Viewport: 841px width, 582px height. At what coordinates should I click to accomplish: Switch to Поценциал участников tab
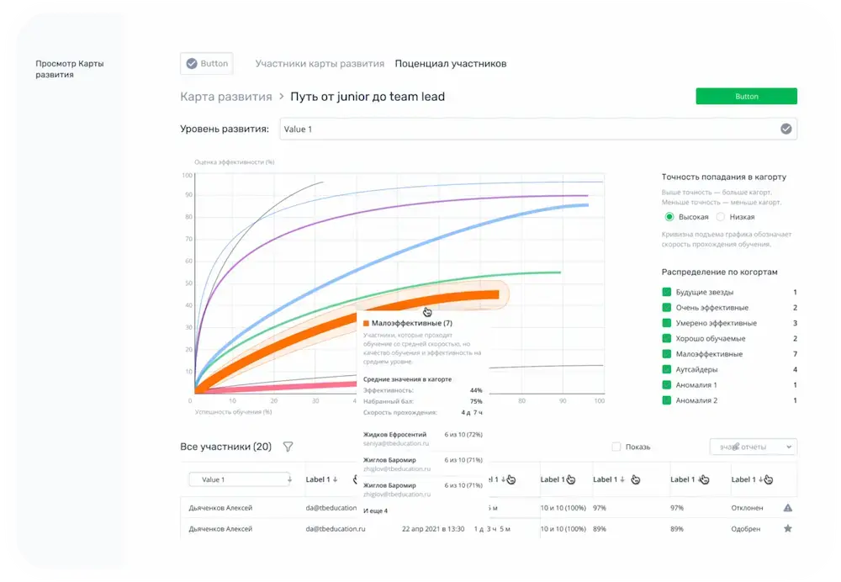coord(451,63)
